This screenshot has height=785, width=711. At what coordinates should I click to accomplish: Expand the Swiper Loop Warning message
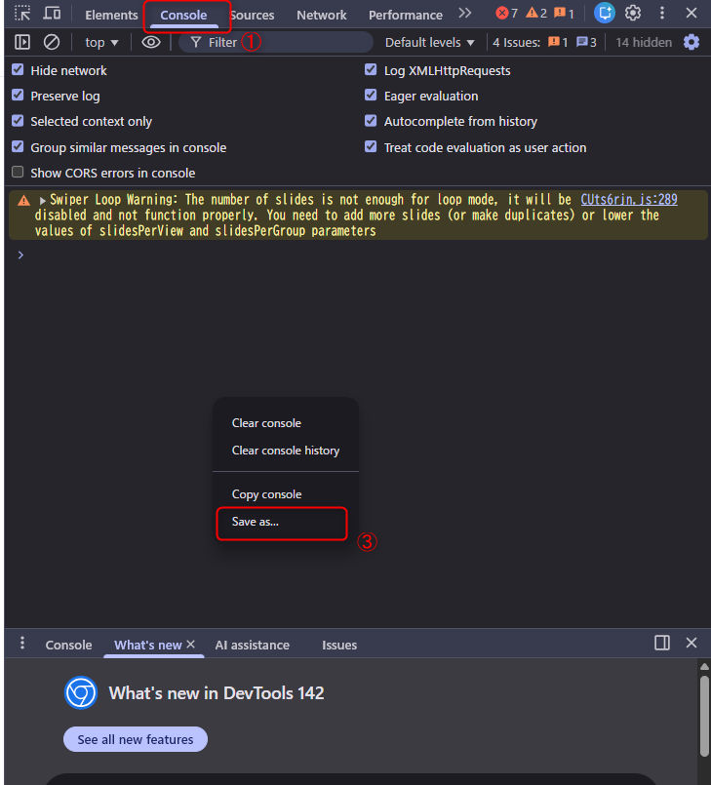coord(42,200)
